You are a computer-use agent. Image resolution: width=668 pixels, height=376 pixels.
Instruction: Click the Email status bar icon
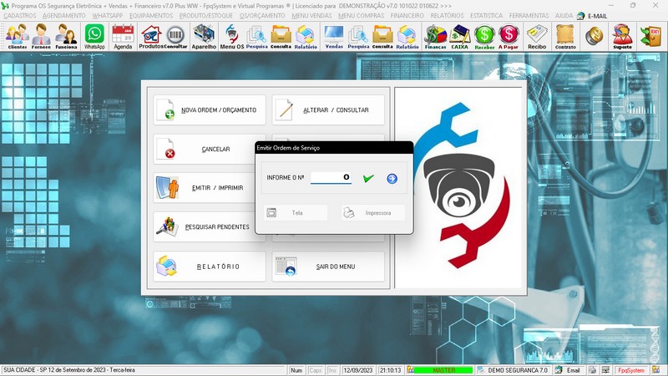pos(568,370)
